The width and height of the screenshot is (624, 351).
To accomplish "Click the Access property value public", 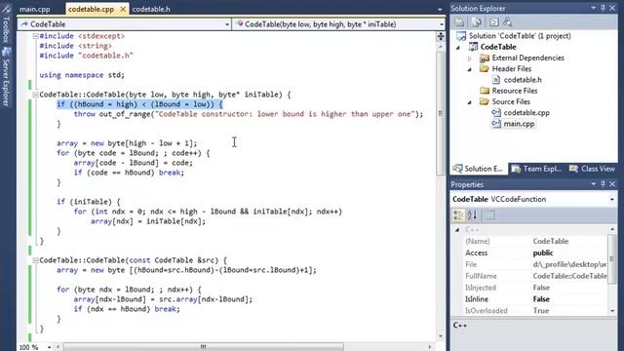I will (x=543, y=253).
